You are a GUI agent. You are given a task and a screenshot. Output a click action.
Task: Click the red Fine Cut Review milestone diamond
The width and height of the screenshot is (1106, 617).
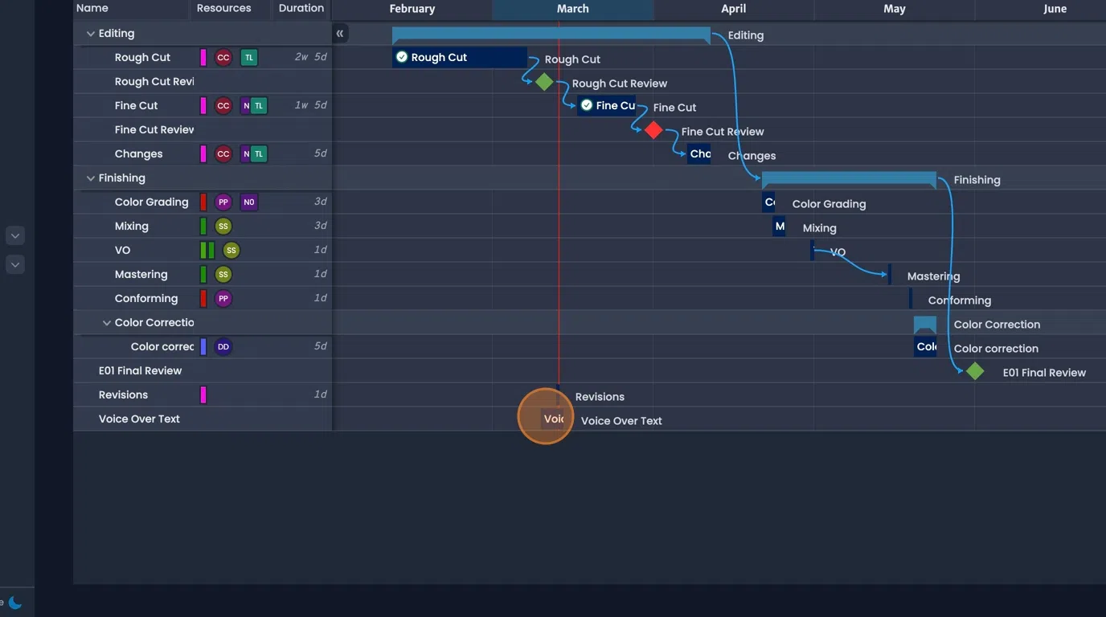point(653,129)
